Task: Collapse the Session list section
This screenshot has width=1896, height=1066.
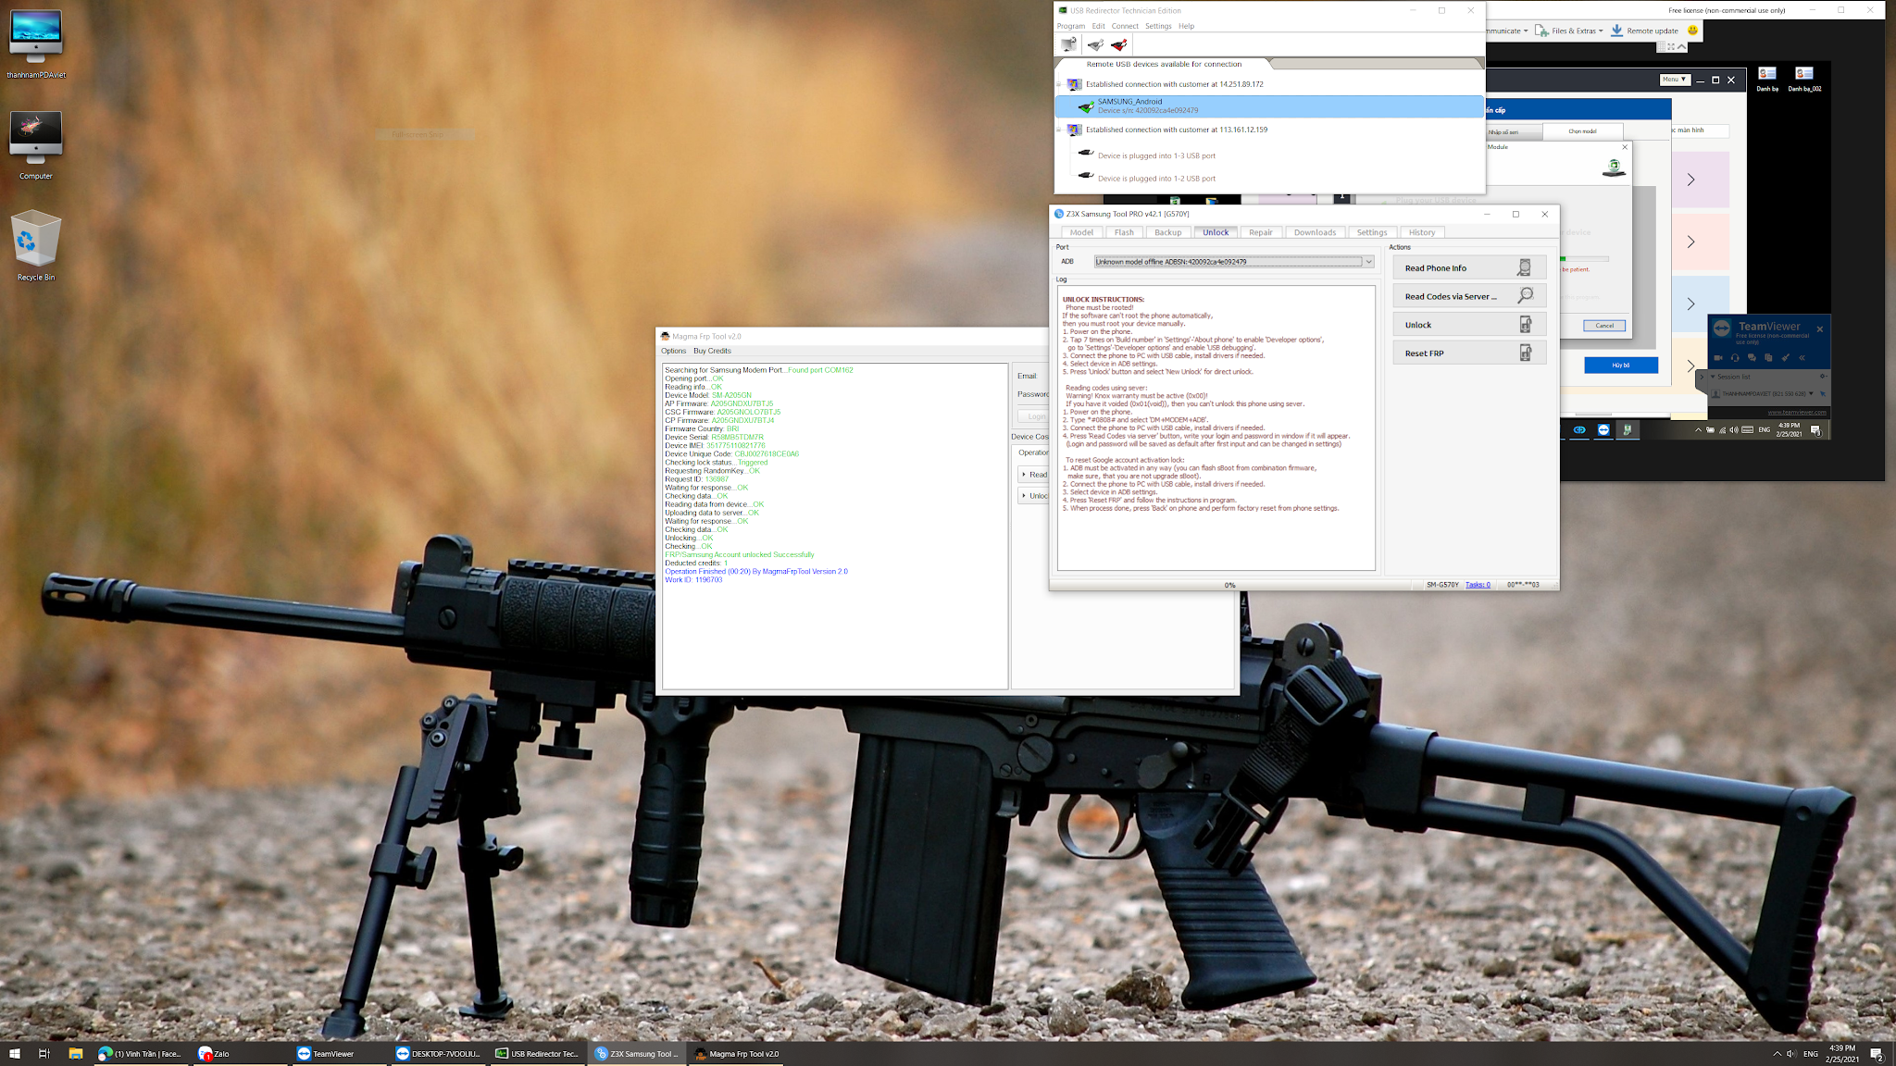Action: 1713,377
